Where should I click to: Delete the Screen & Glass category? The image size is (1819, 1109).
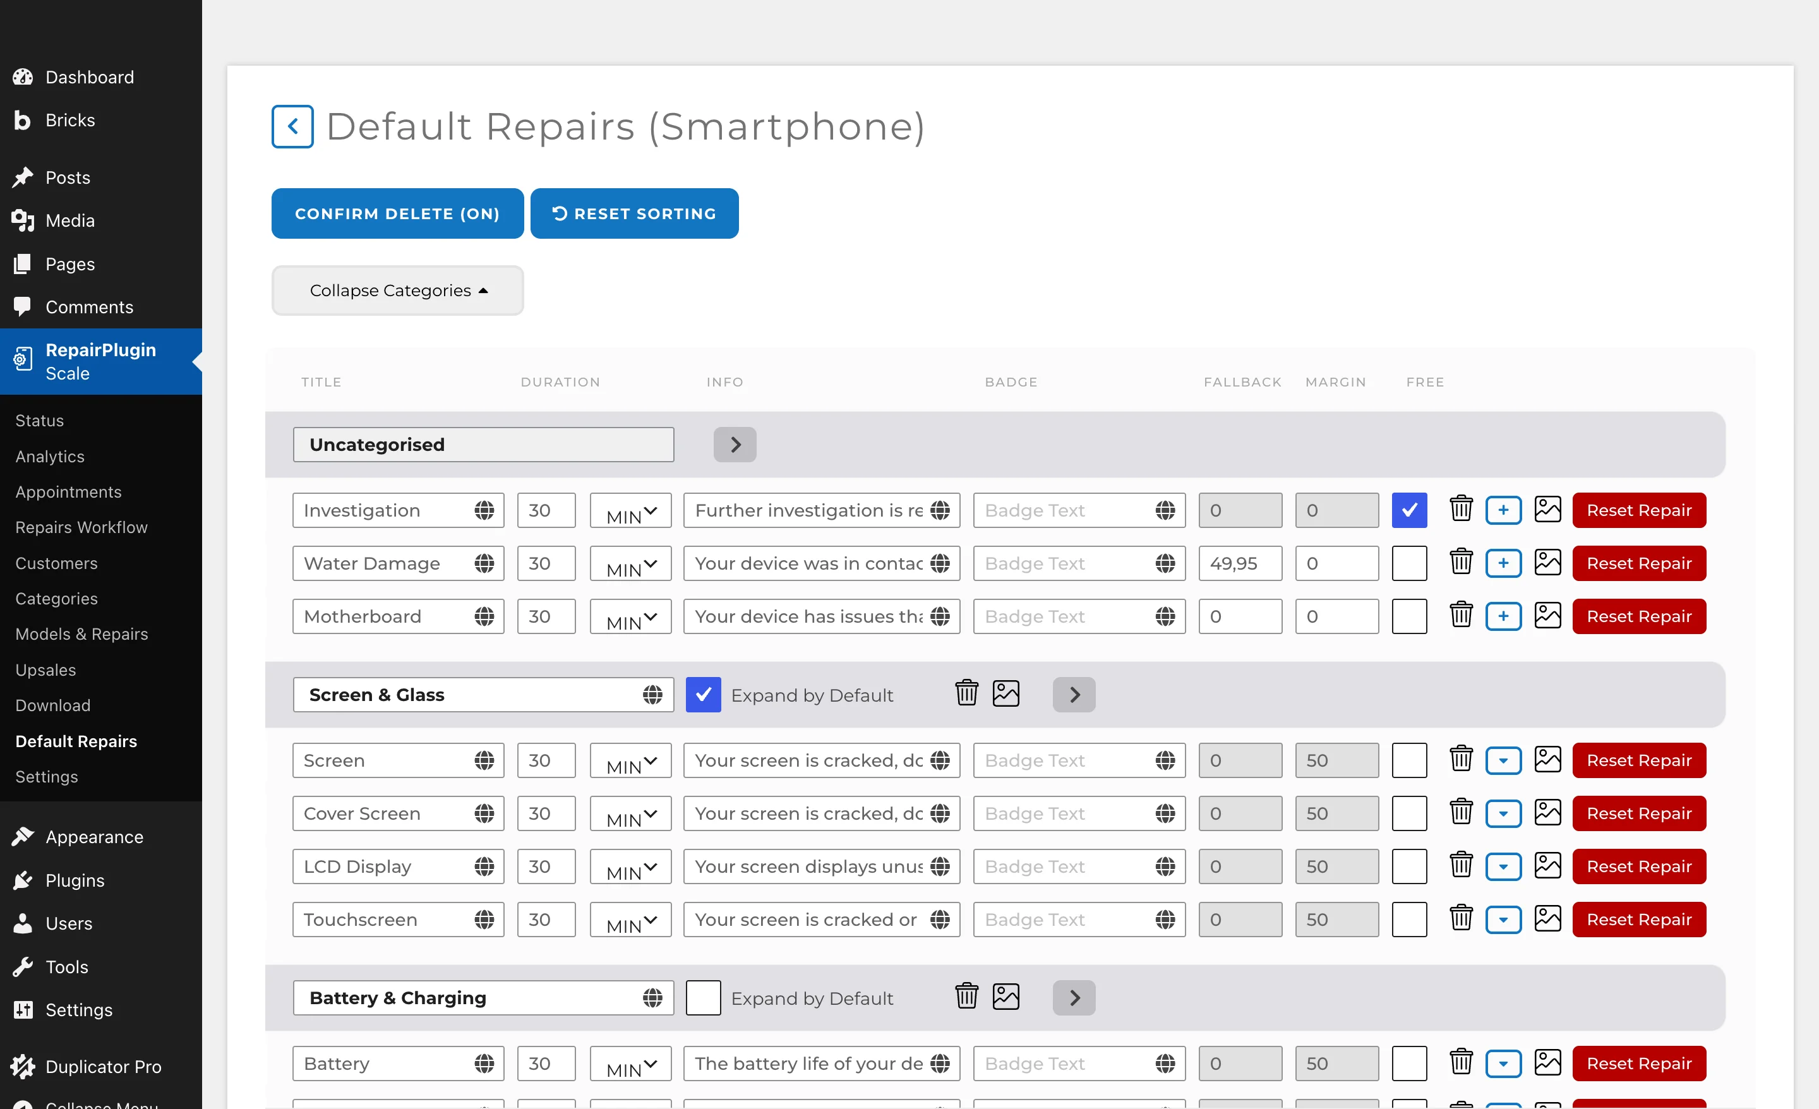966,694
